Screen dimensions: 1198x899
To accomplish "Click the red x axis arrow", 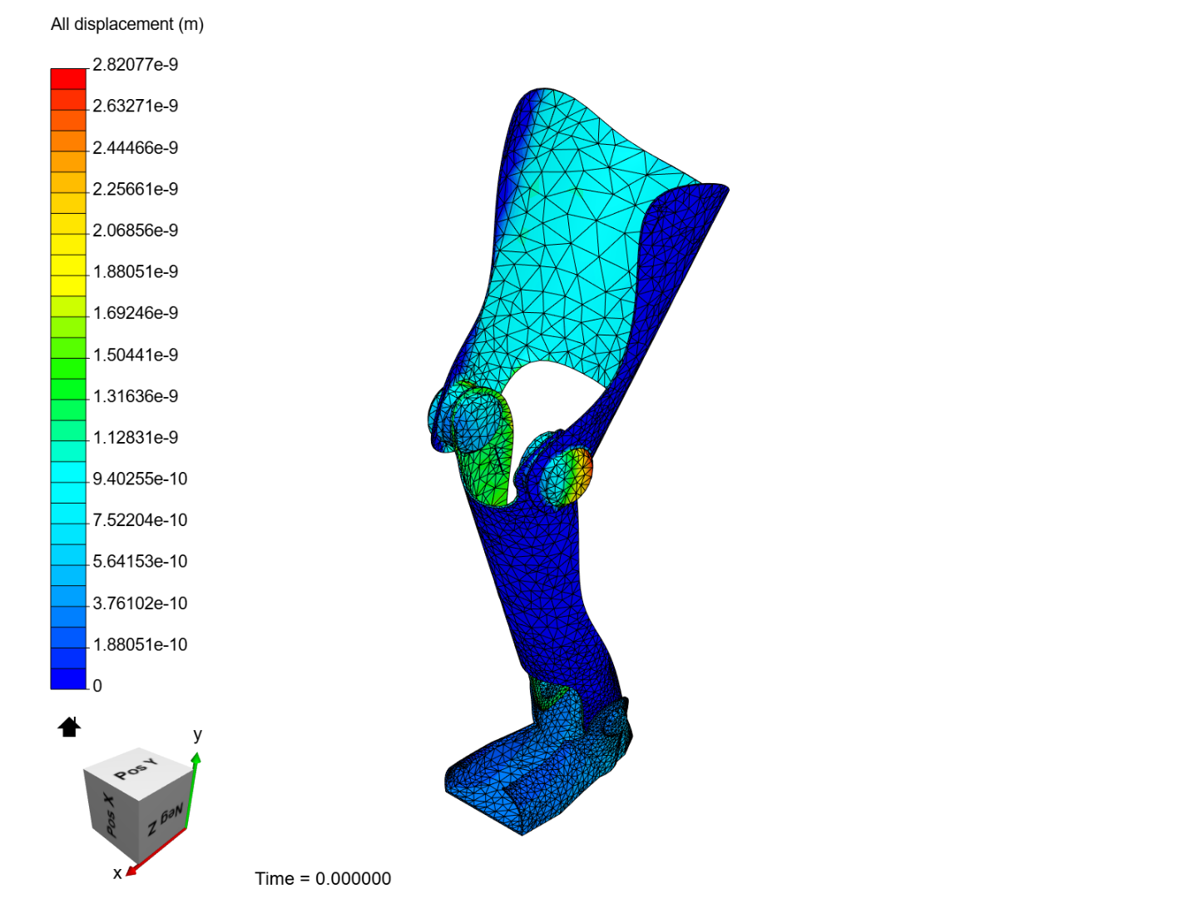I will tap(156, 852).
